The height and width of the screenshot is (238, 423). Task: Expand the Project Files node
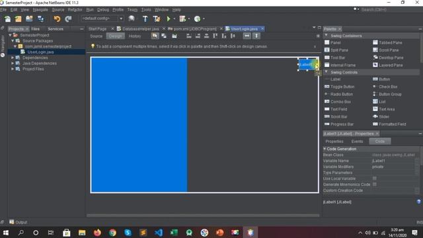(x=13, y=69)
